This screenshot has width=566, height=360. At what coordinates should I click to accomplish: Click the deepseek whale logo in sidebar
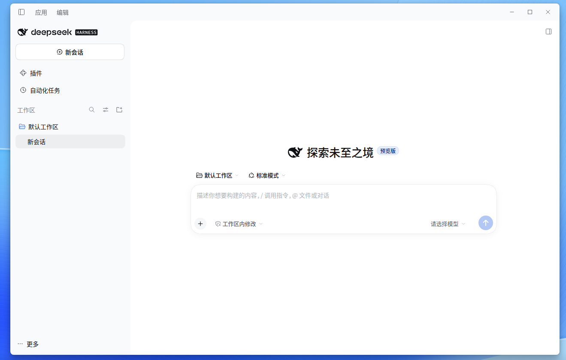[x=23, y=32]
